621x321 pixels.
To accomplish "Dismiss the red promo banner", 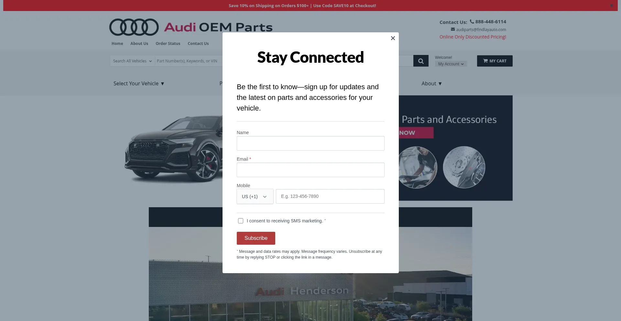I will coord(611,5).
